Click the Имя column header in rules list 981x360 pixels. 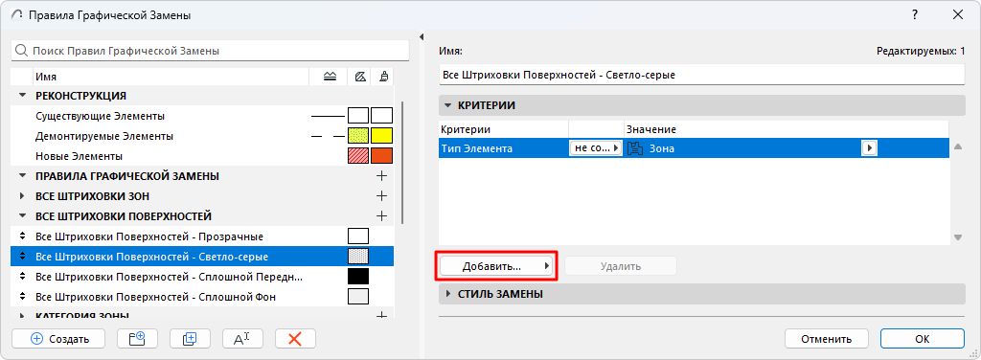coord(171,77)
